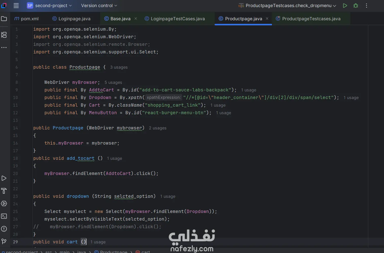Image resolution: width=384 pixels, height=253 pixels.
Task: Click the Productpage class name declaration
Action: pos(85,67)
